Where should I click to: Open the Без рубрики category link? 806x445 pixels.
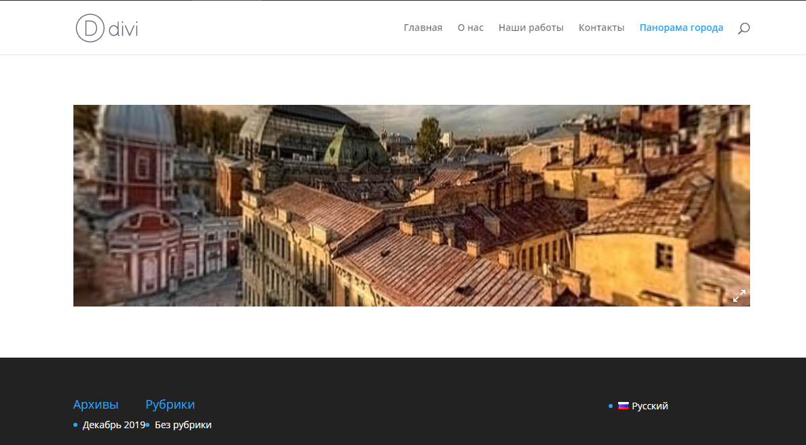tap(183, 425)
